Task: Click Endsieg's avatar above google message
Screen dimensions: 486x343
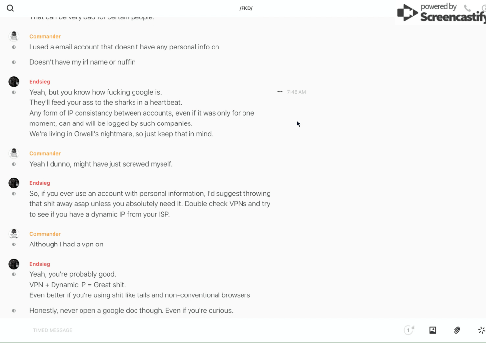Action: (14, 82)
